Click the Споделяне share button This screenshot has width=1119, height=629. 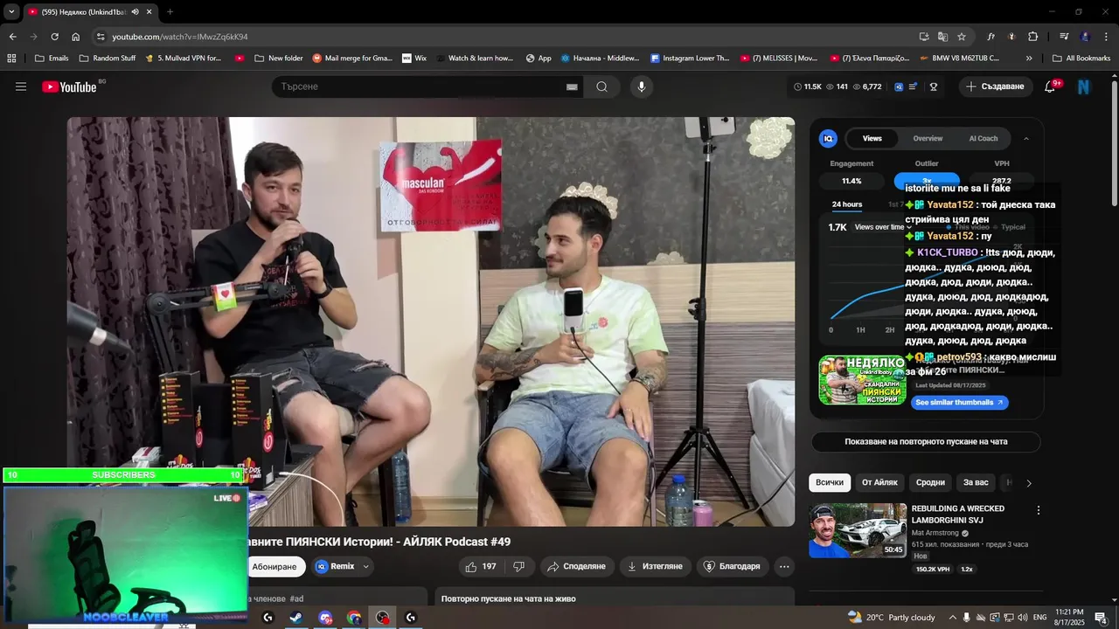coord(576,567)
